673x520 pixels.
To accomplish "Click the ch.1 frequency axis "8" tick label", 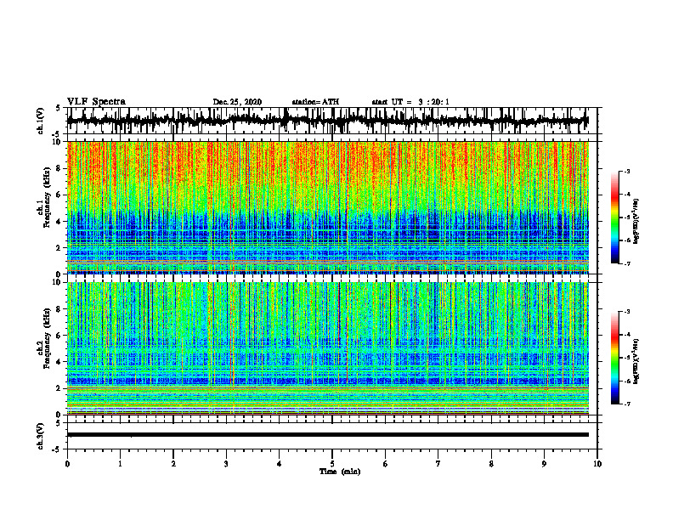I will tap(59, 168).
